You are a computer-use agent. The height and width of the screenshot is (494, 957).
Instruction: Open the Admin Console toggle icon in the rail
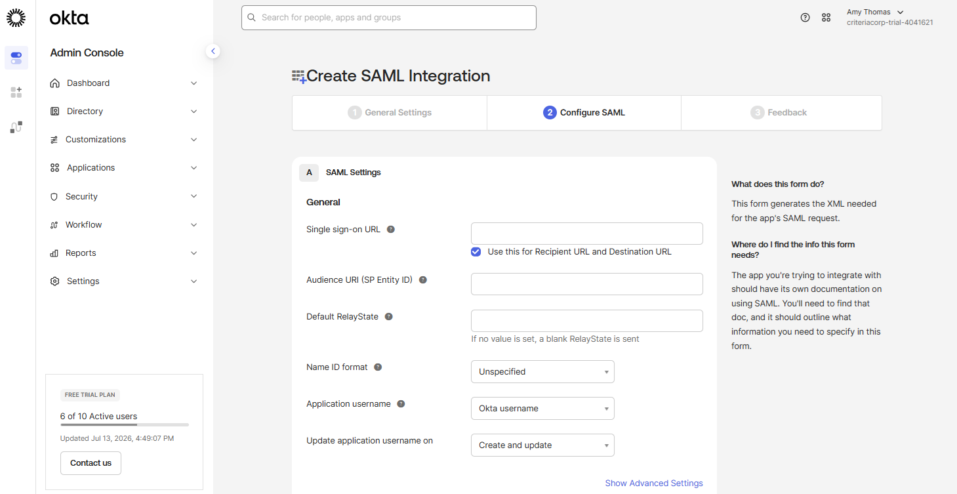(x=16, y=58)
